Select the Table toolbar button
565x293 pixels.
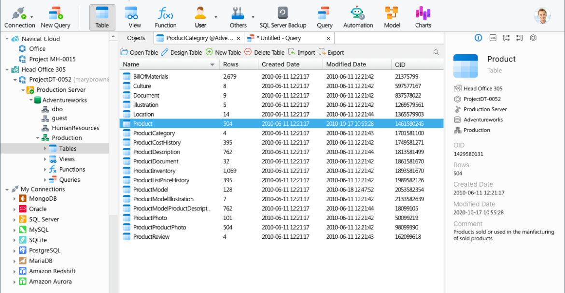pos(102,17)
